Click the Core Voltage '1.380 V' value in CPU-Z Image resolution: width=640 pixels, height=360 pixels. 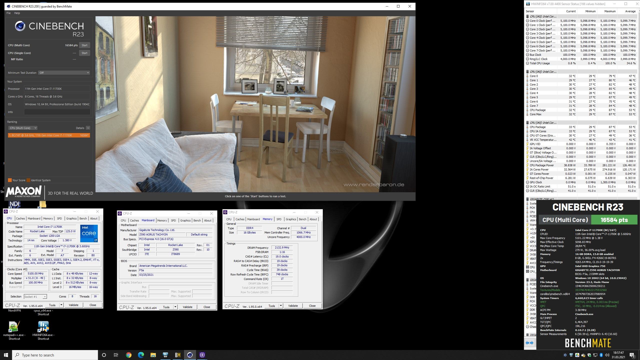(x=67, y=240)
